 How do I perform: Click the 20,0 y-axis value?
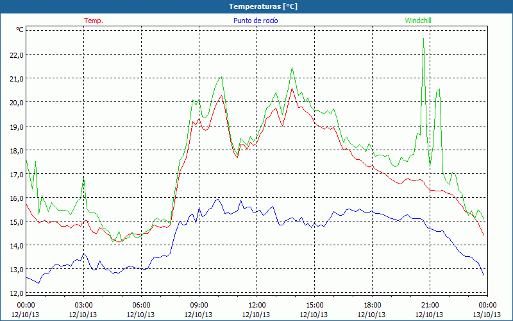point(17,103)
